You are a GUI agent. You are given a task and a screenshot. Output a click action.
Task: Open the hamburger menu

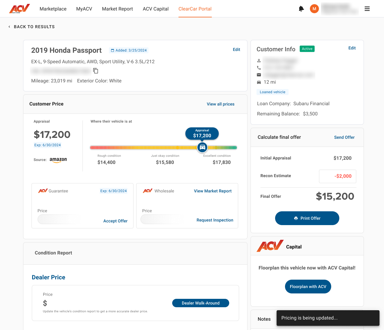click(x=367, y=9)
